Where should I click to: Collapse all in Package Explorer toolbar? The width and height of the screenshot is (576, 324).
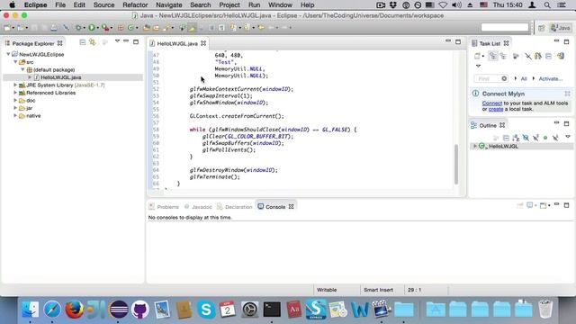point(82,42)
